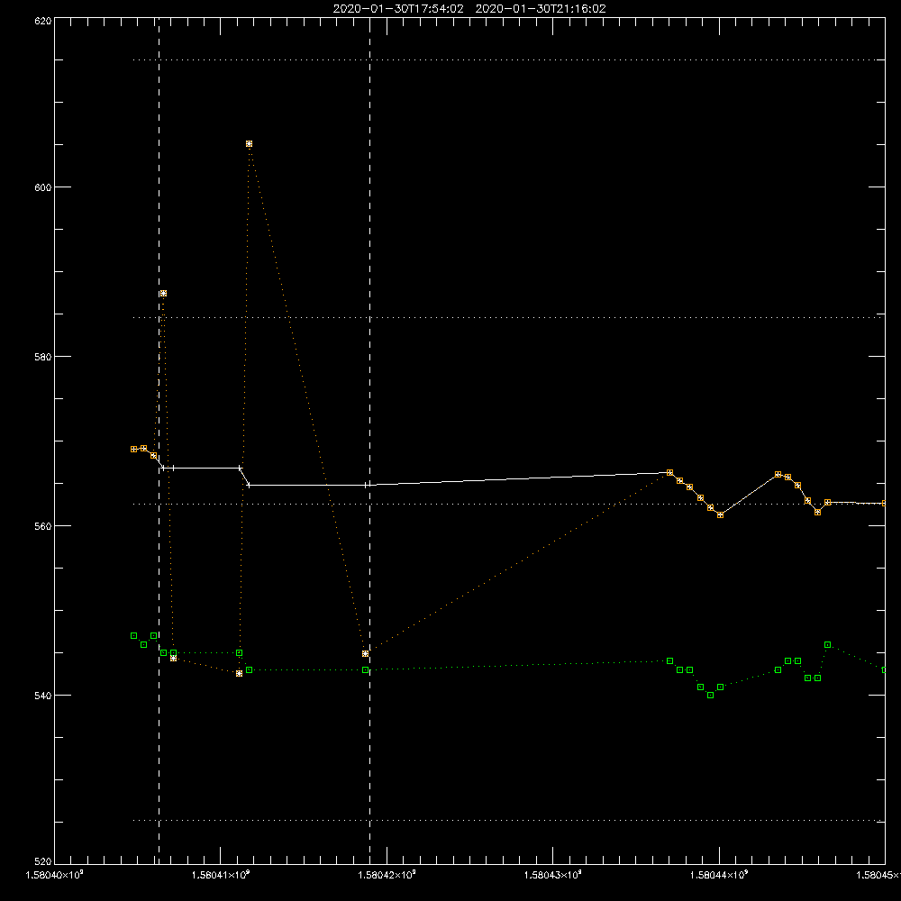
Task: Click the bottom dotted horizontal threshold line near 525
Action: 508,821
